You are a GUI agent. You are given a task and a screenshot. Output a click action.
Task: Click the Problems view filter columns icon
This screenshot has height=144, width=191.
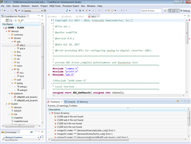point(178,101)
